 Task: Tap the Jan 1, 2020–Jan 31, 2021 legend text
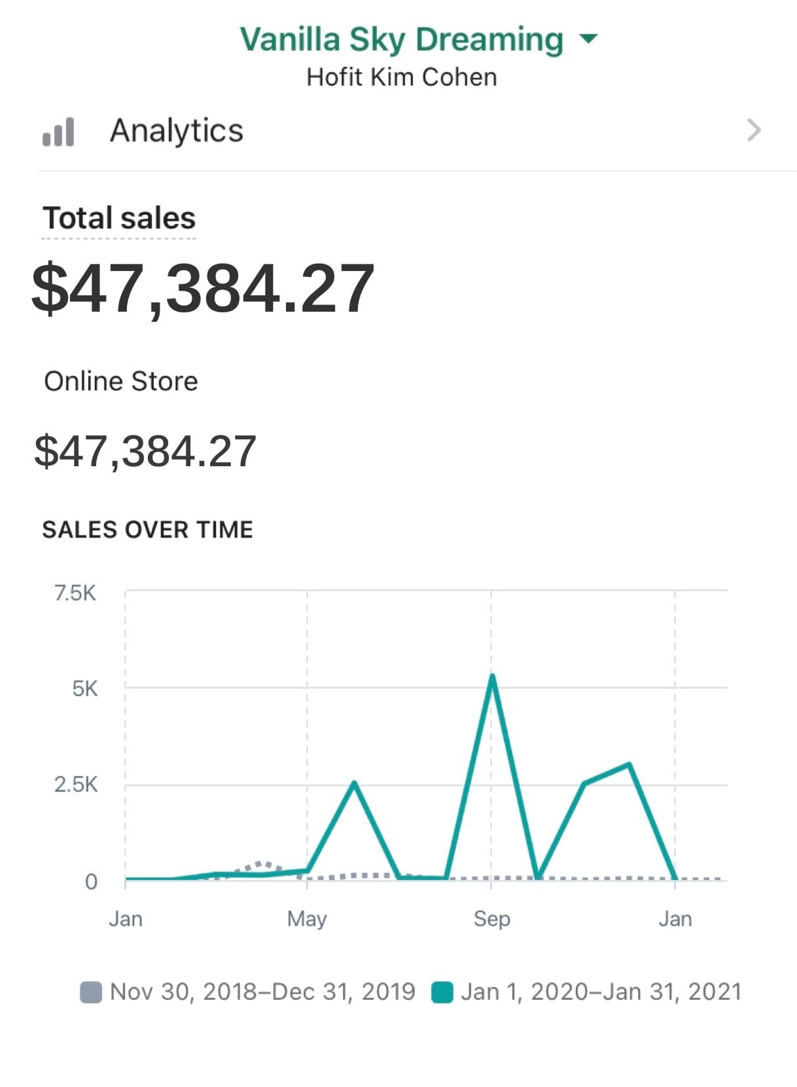601,992
